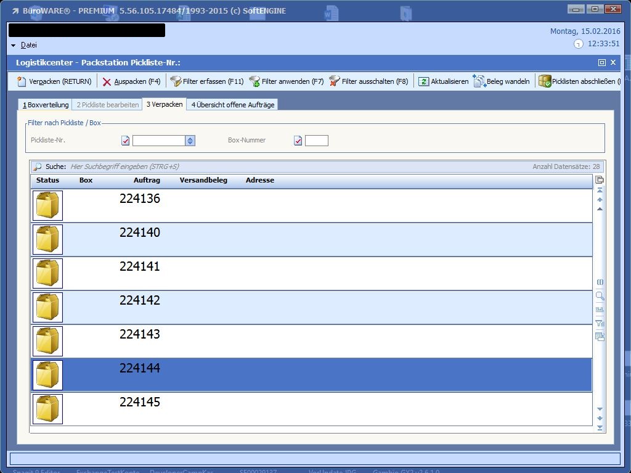The width and height of the screenshot is (631, 473).
Task: Toggle the Pickliste-Nr. filter checkbox
Action: coord(126,141)
